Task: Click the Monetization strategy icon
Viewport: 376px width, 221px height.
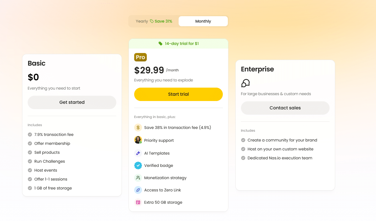Action: pos(138,178)
